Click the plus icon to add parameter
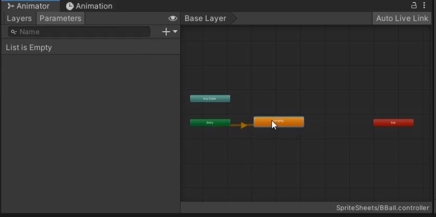Image resolution: width=436 pixels, height=217 pixels. pos(166,32)
